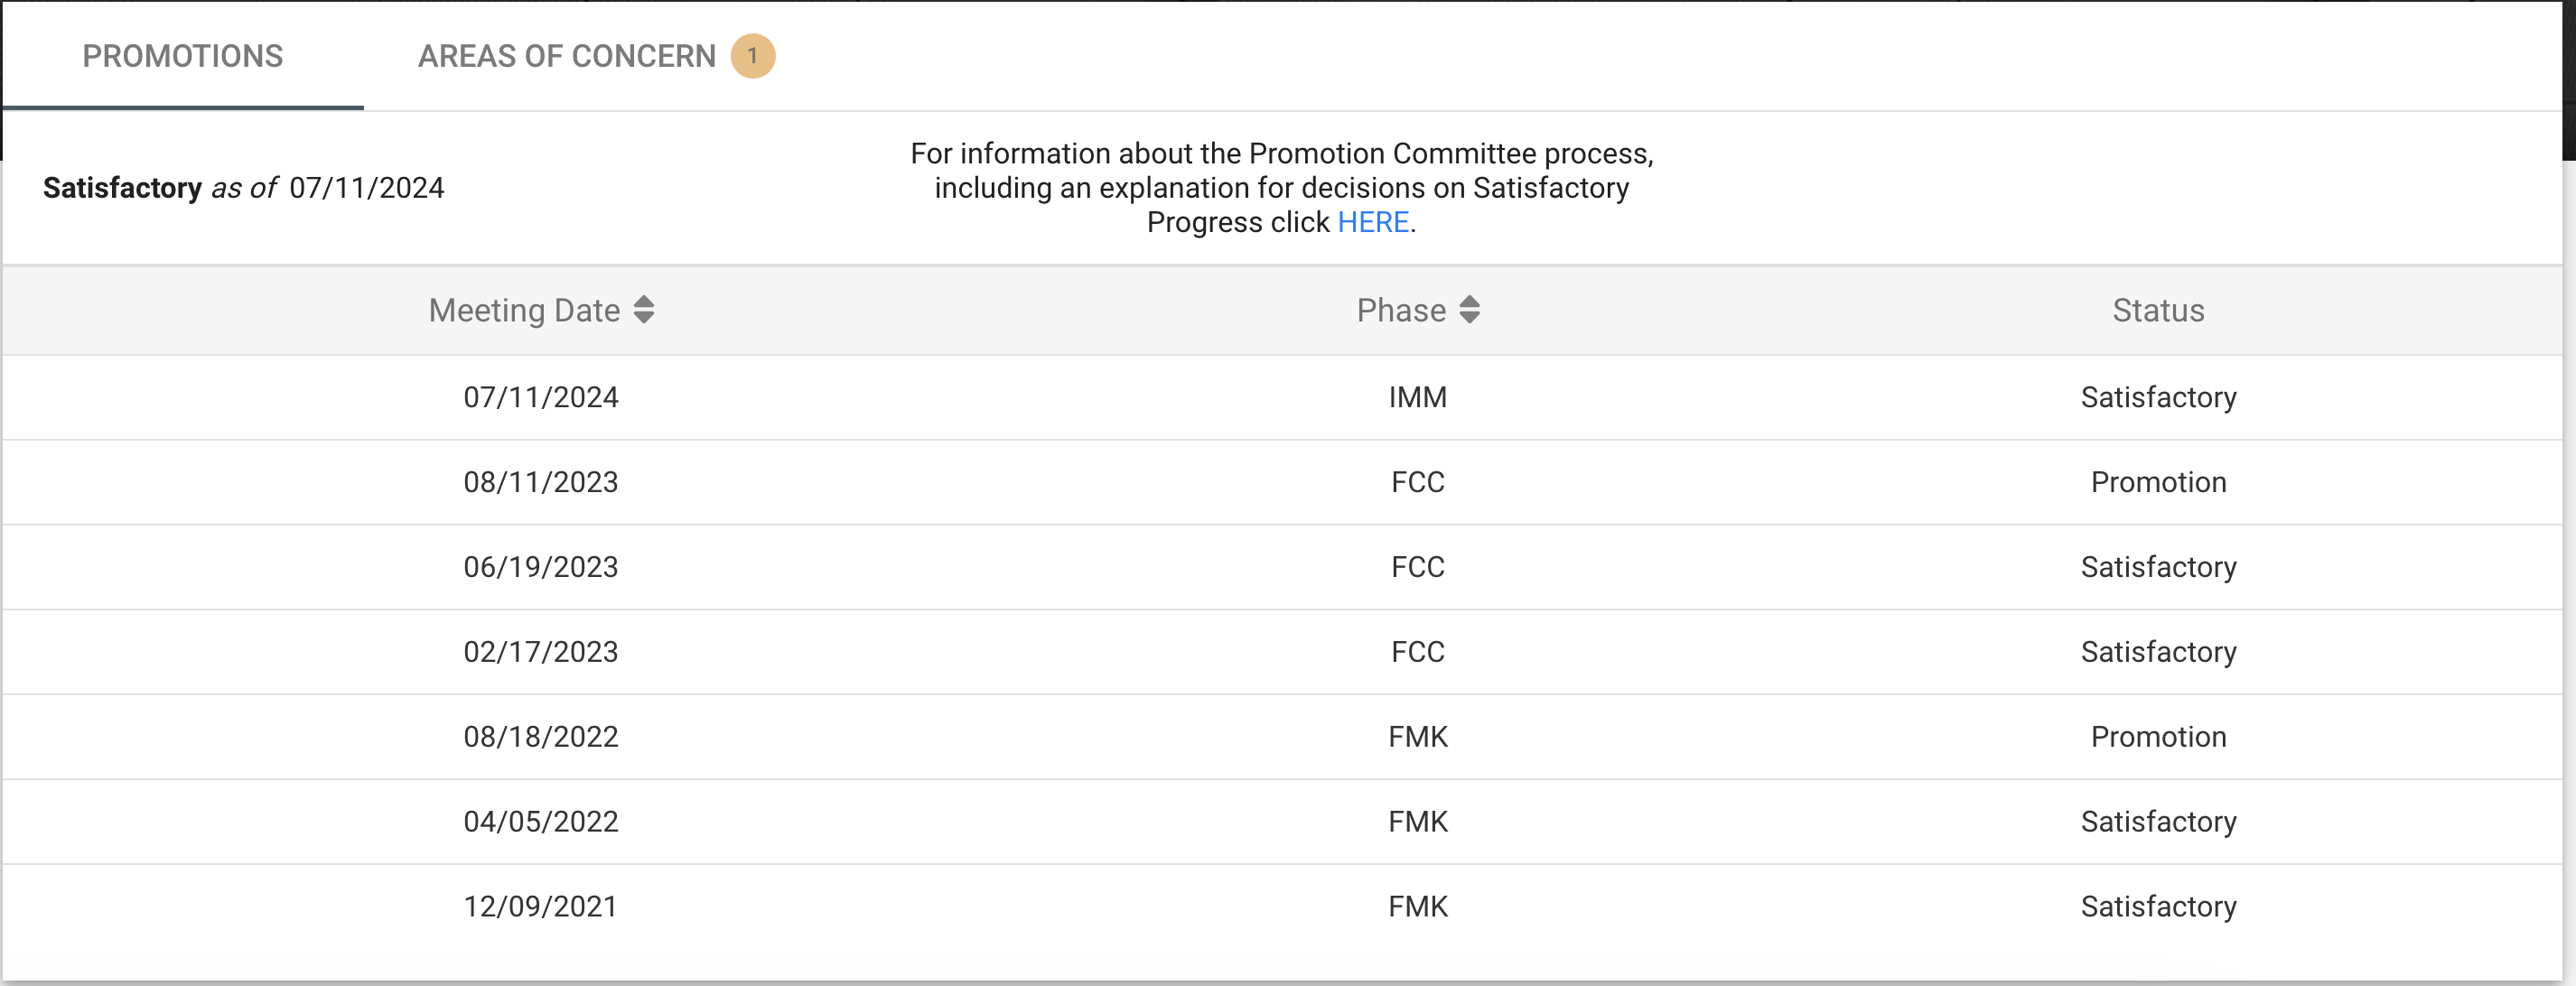
Task: Sort table by Phase arrows
Action: click(1469, 310)
